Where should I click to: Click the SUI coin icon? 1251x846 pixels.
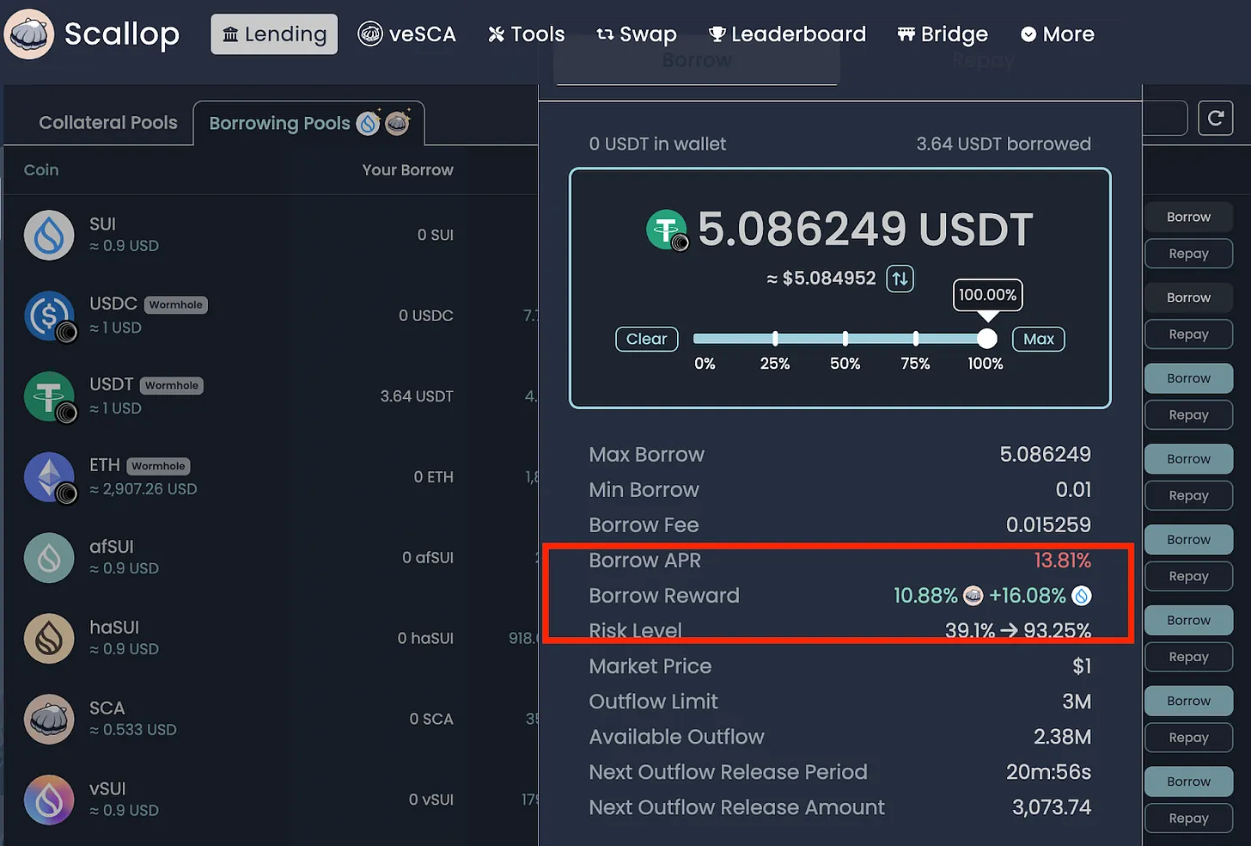49,235
